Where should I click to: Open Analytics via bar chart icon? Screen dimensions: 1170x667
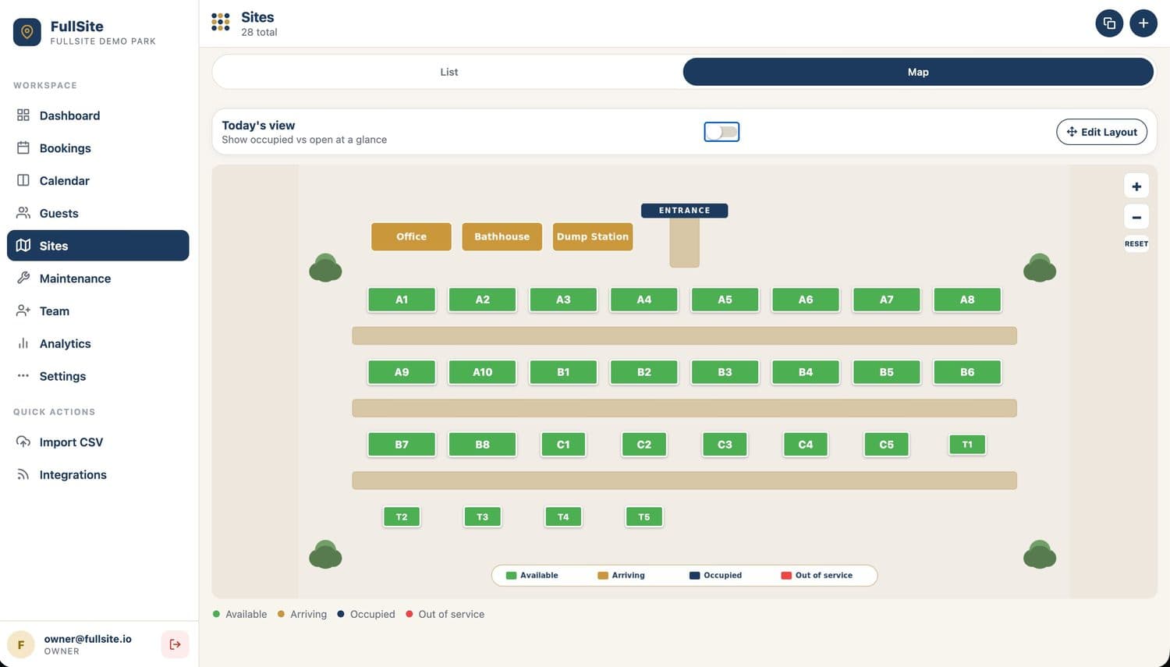pos(23,343)
